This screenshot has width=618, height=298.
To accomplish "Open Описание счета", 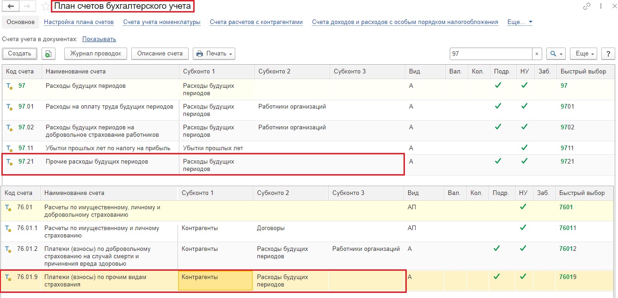I will [160, 54].
